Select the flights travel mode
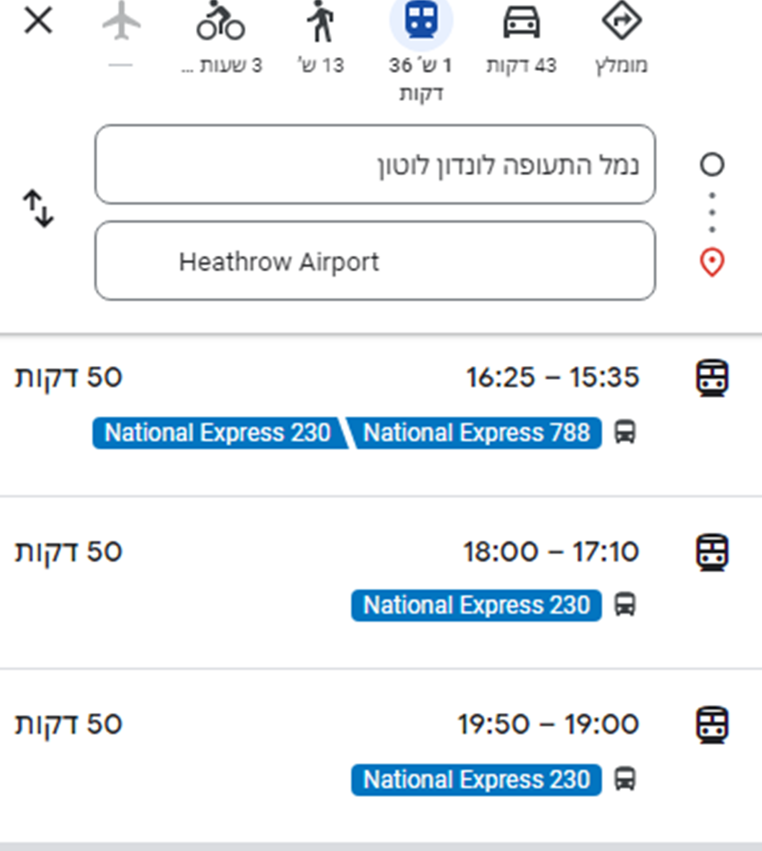 [x=121, y=21]
